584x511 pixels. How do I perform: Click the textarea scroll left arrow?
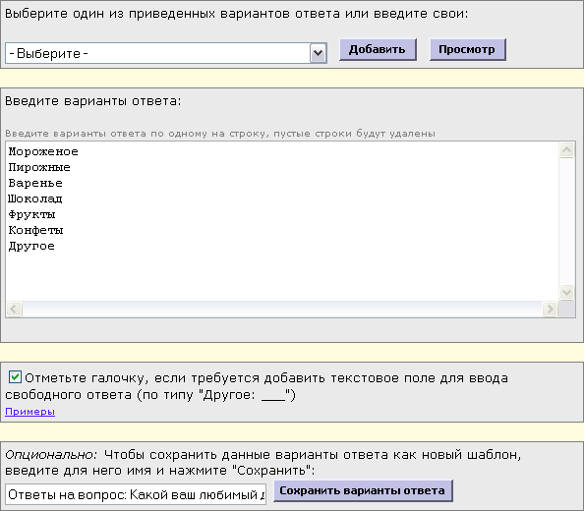click(x=14, y=309)
